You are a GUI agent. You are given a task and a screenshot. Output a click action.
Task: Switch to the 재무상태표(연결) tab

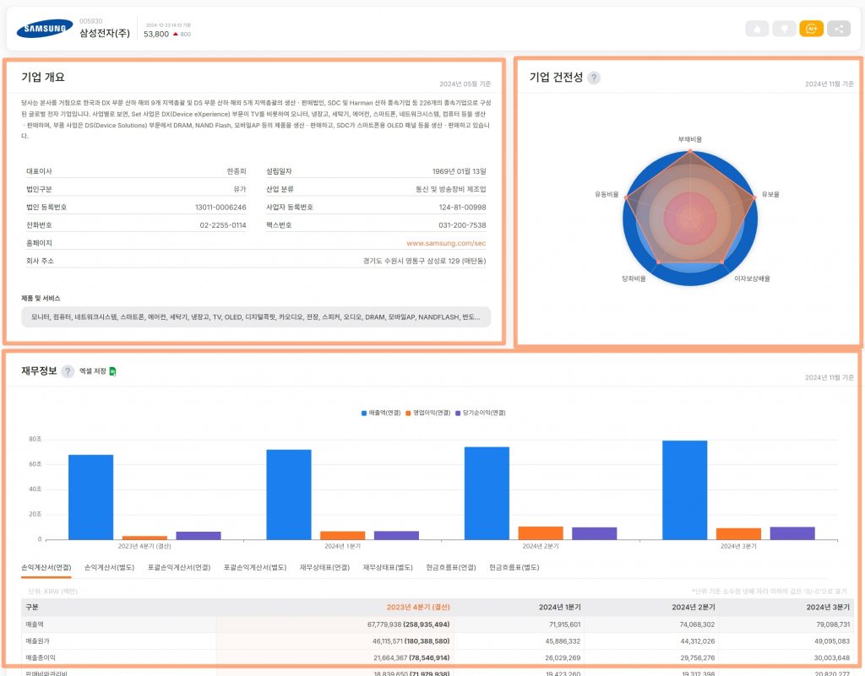point(324,567)
